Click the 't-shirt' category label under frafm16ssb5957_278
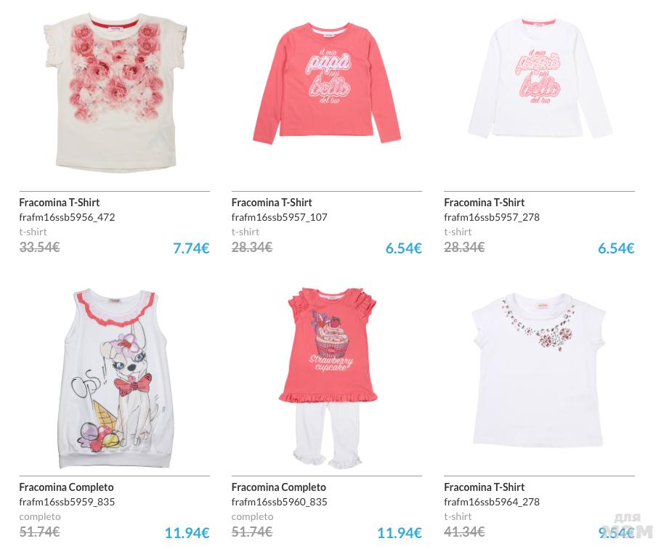Screen dimensions: 664x549 click(458, 232)
